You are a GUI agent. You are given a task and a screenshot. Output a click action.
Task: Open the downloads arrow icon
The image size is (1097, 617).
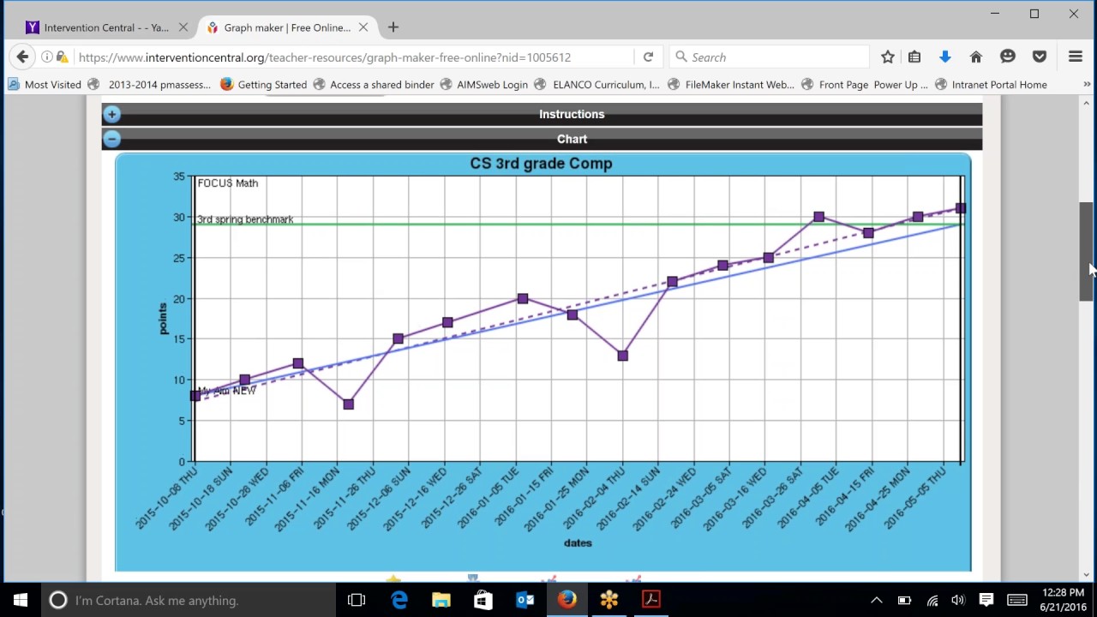(x=944, y=57)
